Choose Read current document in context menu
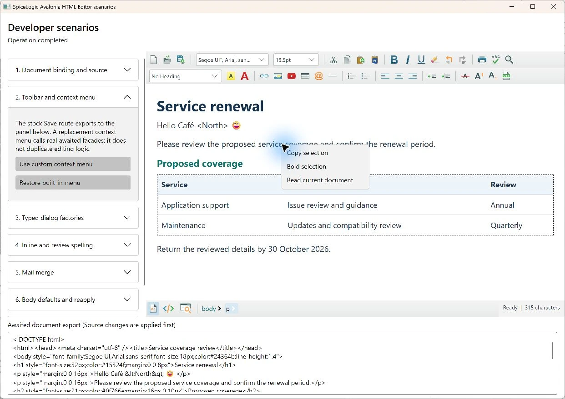 click(325, 180)
